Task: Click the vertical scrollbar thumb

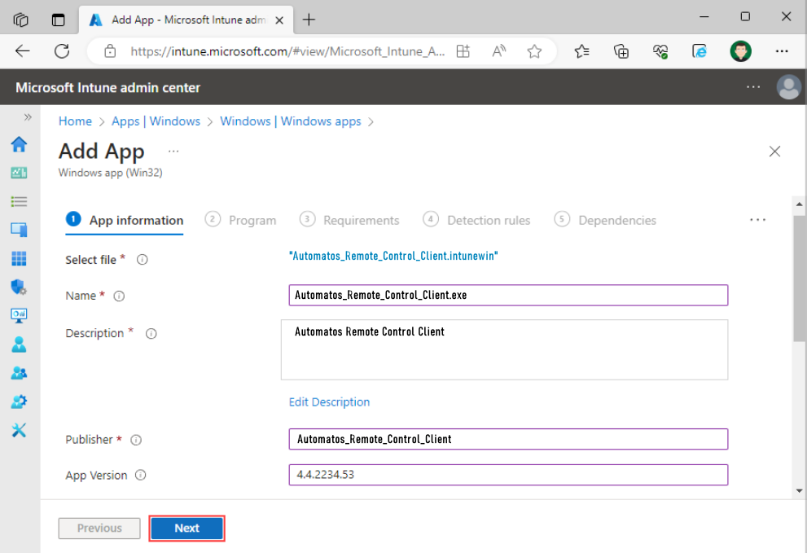Action: click(x=800, y=279)
